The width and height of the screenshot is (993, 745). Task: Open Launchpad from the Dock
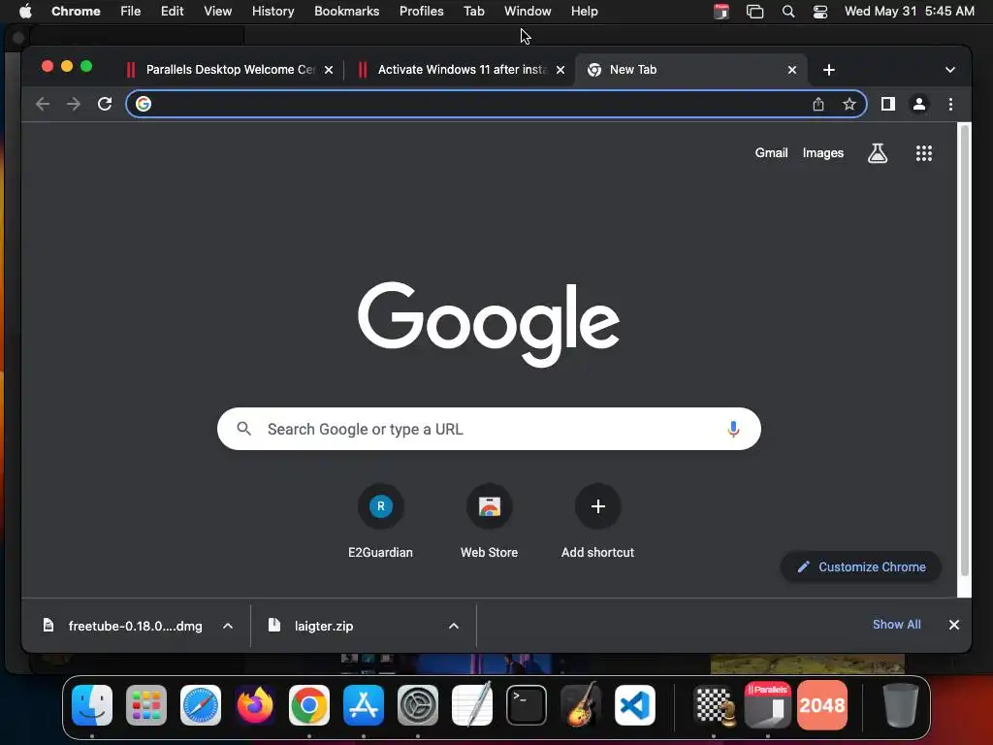[x=146, y=705]
